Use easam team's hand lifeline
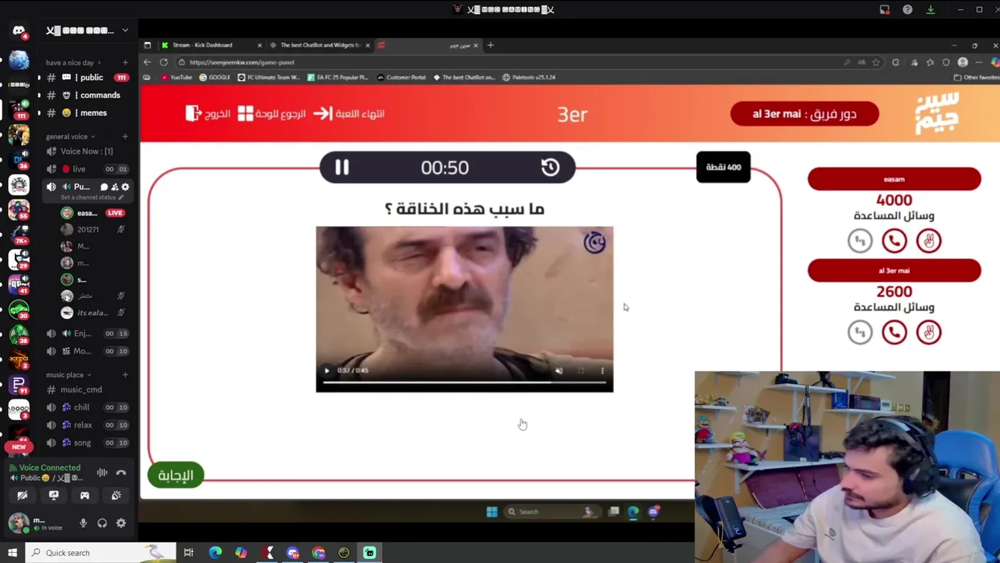1000x563 pixels. click(929, 241)
